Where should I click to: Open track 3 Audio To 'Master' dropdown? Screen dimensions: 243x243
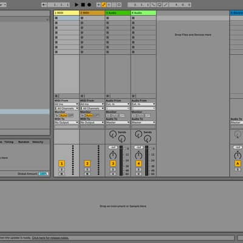(118, 123)
